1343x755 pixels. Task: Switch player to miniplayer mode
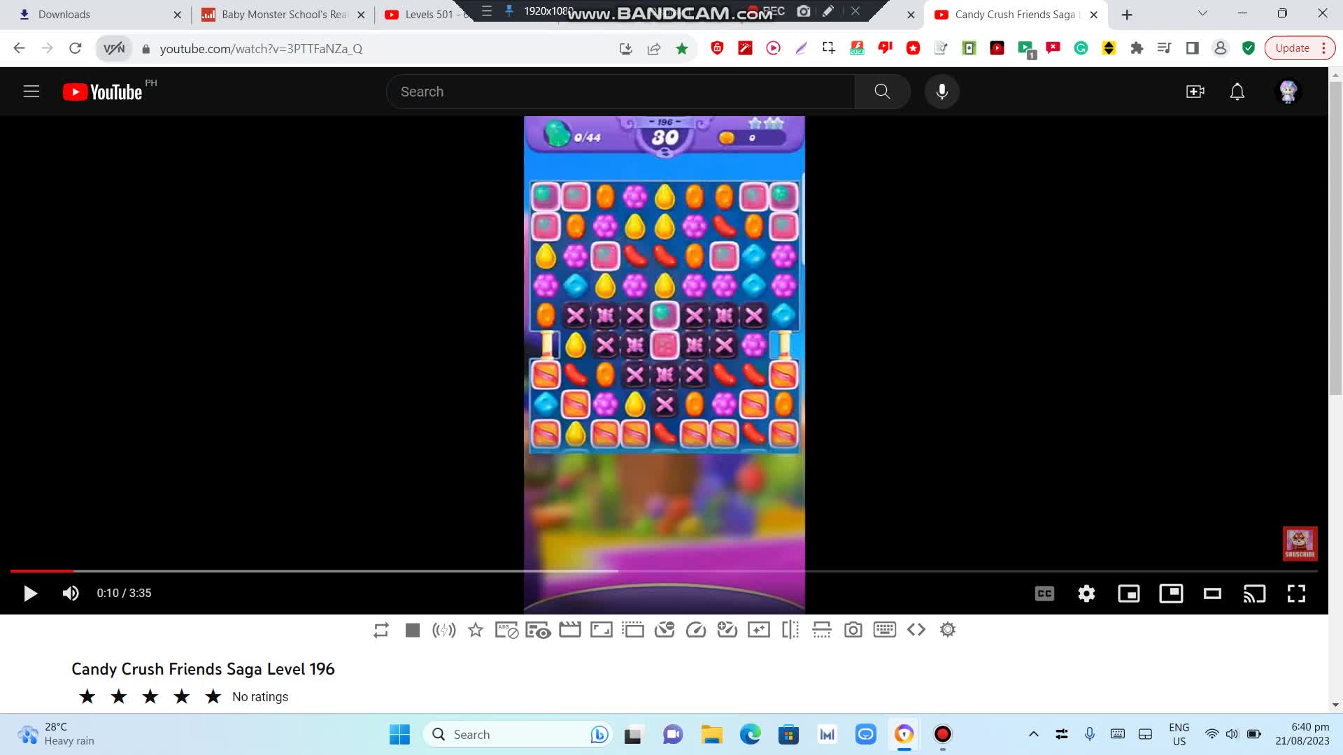tap(1129, 594)
